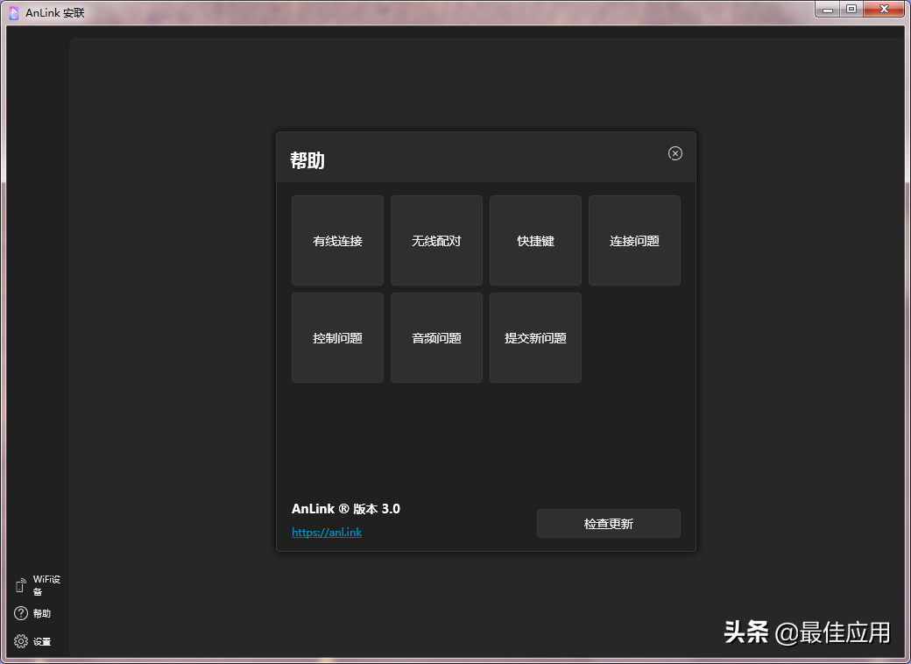Dismiss the help dialog via circled X icon
The image size is (911, 664).
[x=674, y=153]
